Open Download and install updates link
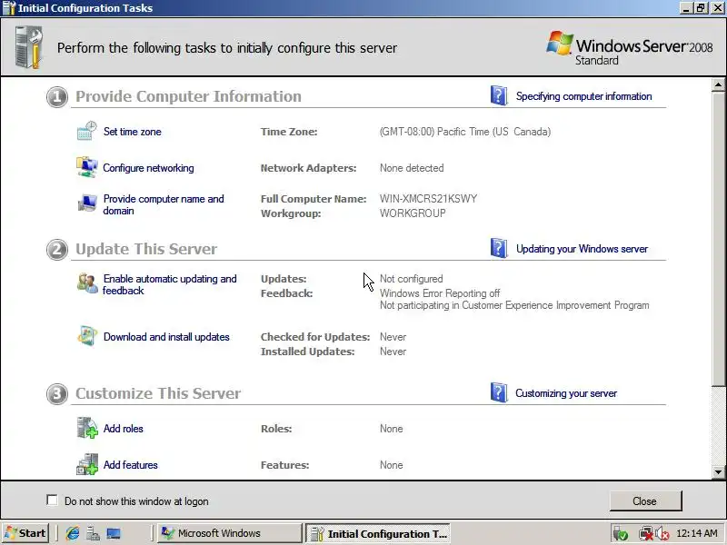This screenshot has width=727, height=545. pos(166,337)
